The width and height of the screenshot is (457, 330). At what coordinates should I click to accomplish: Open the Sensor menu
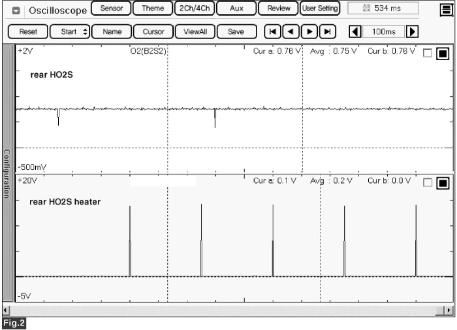click(x=111, y=8)
